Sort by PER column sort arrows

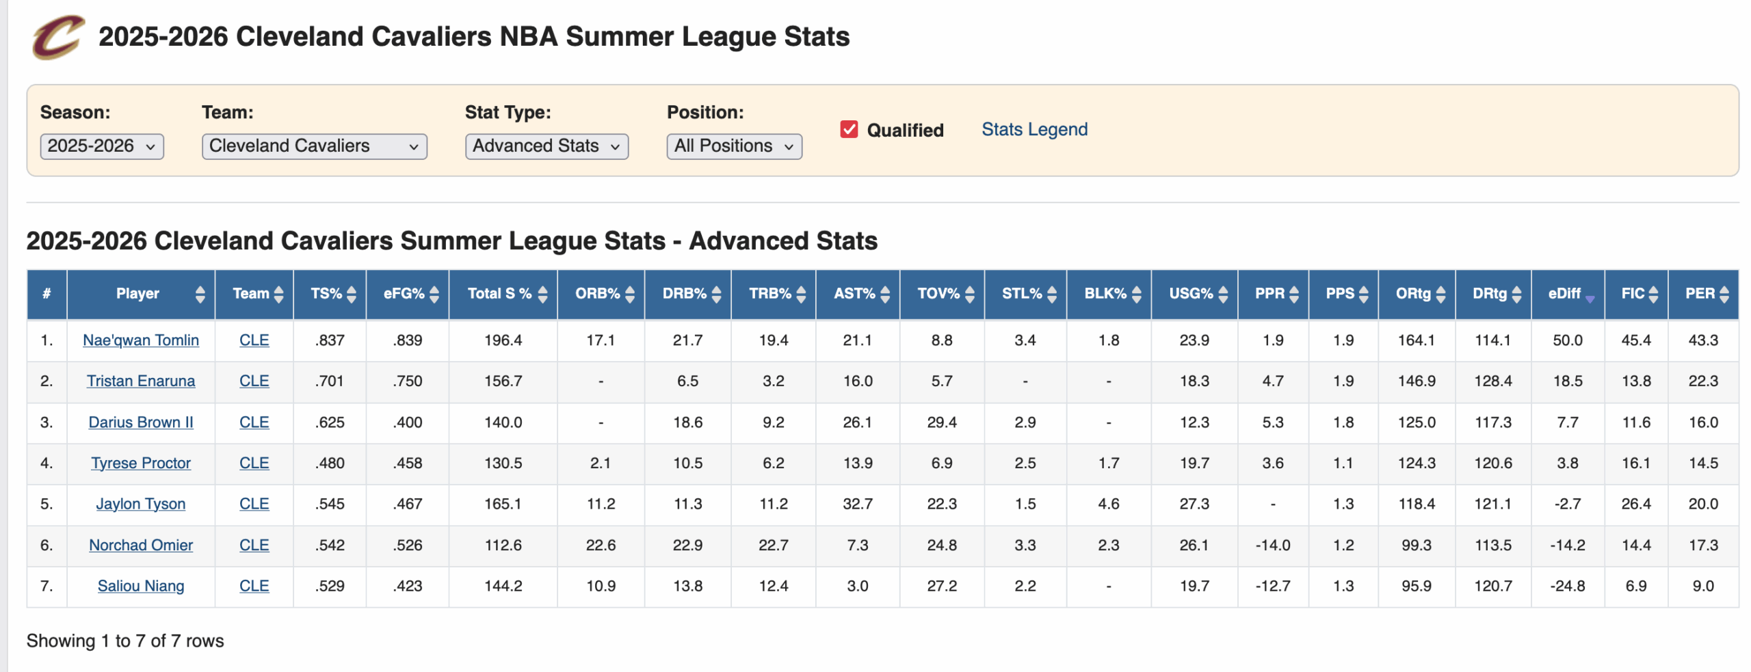pyautogui.click(x=1724, y=294)
